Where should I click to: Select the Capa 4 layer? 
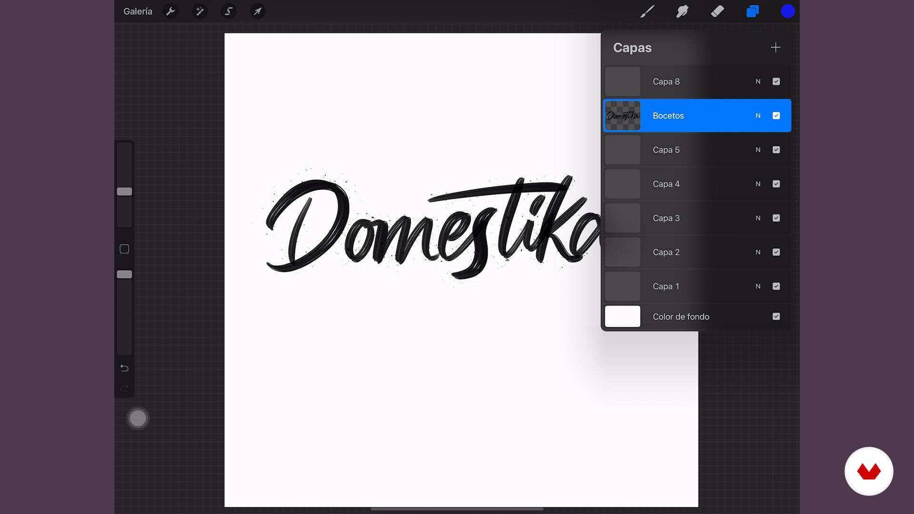point(697,184)
